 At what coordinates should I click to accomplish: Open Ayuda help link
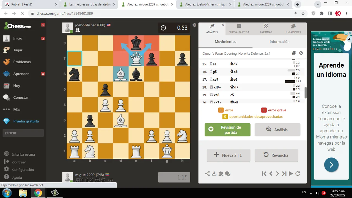tap(17, 177)
